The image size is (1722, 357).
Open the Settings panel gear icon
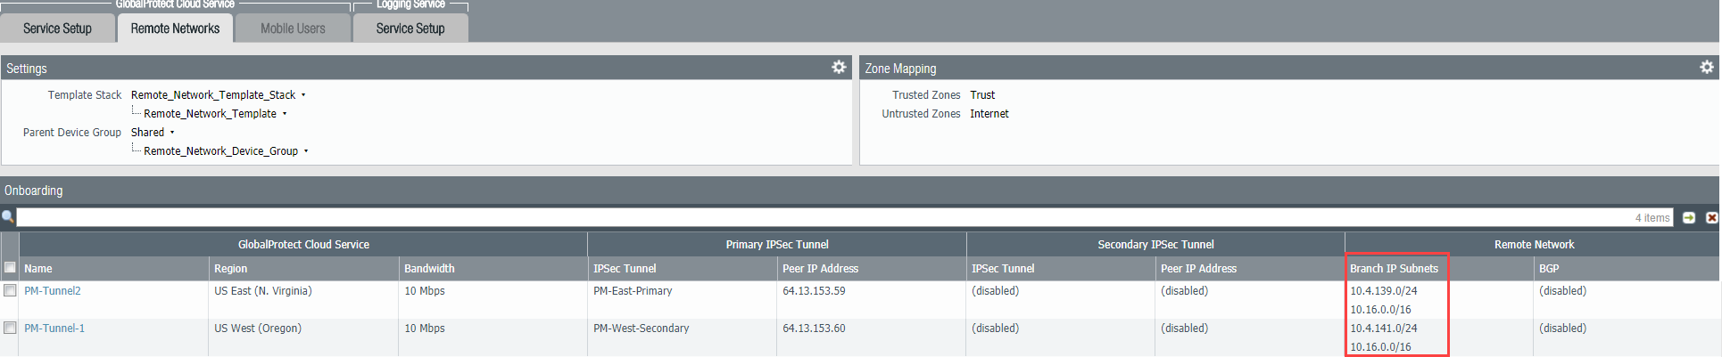[839, 68]
